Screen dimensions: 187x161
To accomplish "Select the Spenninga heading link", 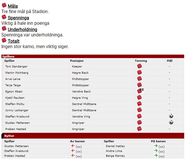I will point(18,18).
